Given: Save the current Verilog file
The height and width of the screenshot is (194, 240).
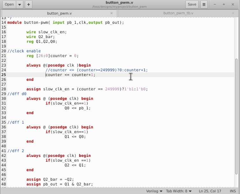Looking at the screenshot, I should (192, 4).
